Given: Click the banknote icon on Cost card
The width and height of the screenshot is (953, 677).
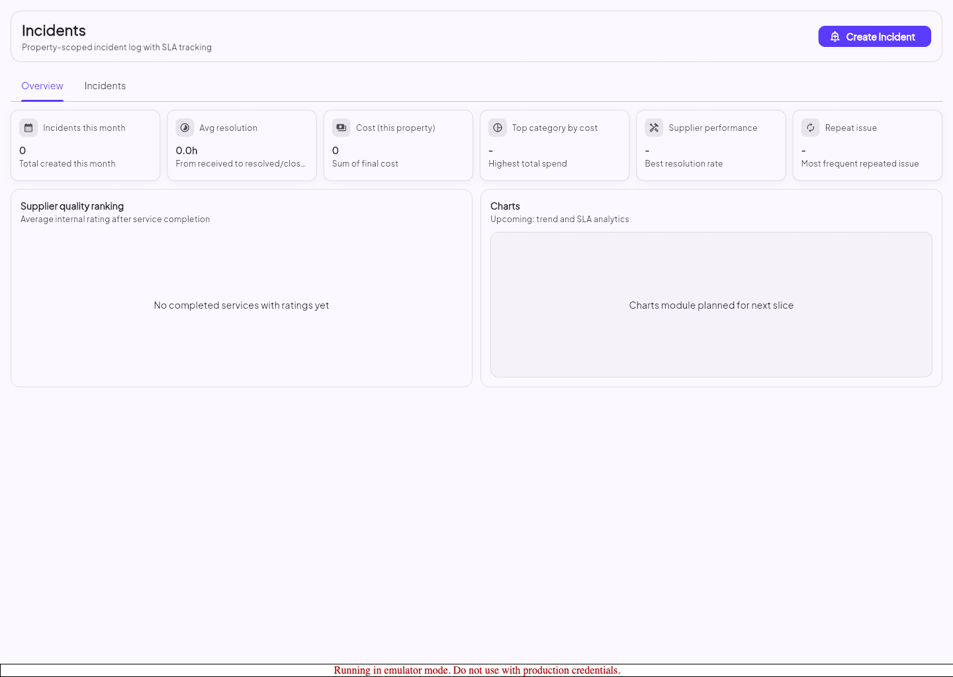Looking at the screenshot, I should pyautogui.click(x=341, y=127).
